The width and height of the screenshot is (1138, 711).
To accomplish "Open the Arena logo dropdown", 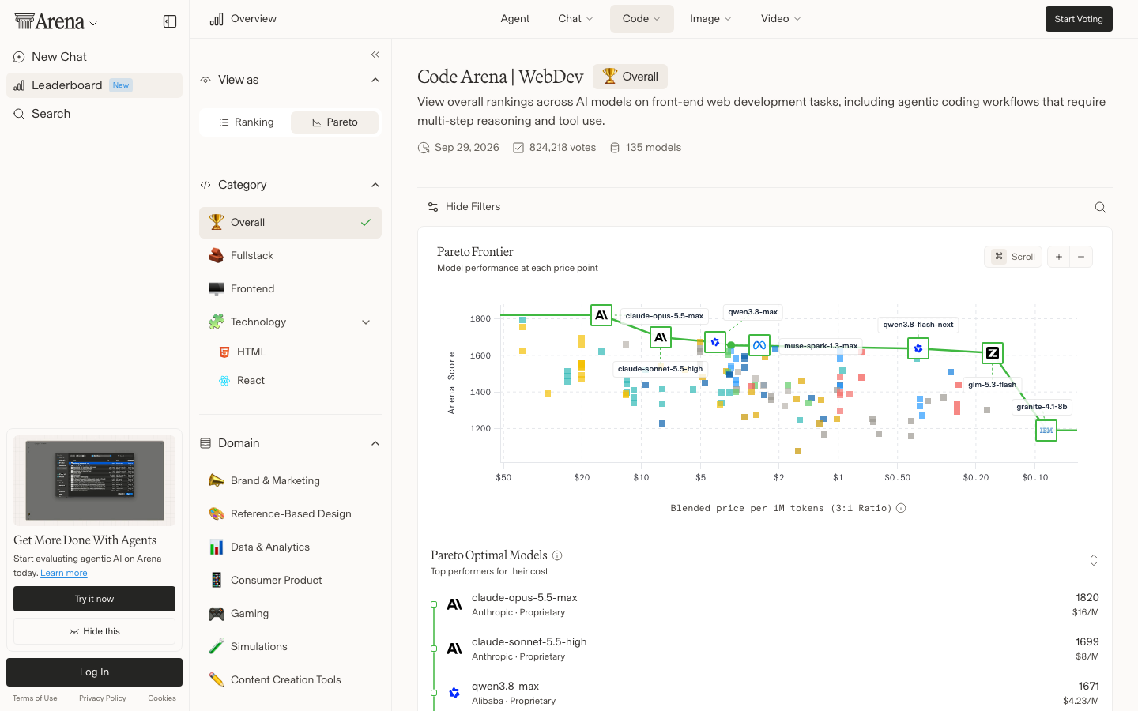I will [x=56, y=22].
